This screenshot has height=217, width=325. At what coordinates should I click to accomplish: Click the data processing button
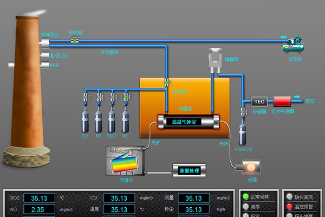(190, 170)
